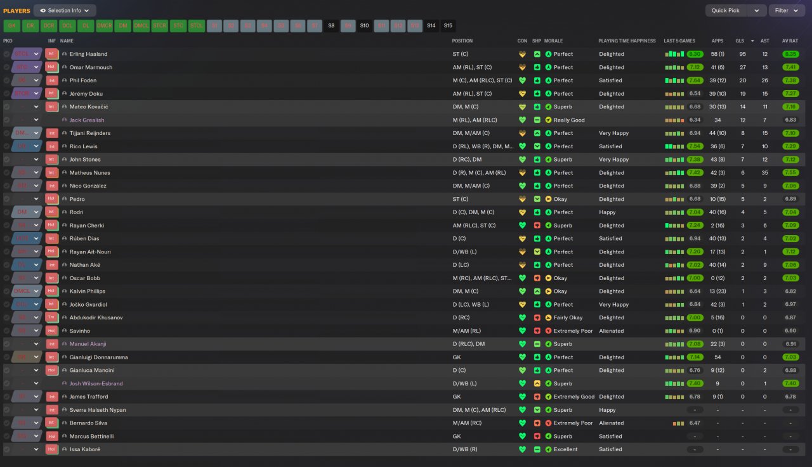Toggle the picked checkmark for Rúben Dias
This screenshot has width=812, height=467.
pyautogui.click(x=6, y=239)
